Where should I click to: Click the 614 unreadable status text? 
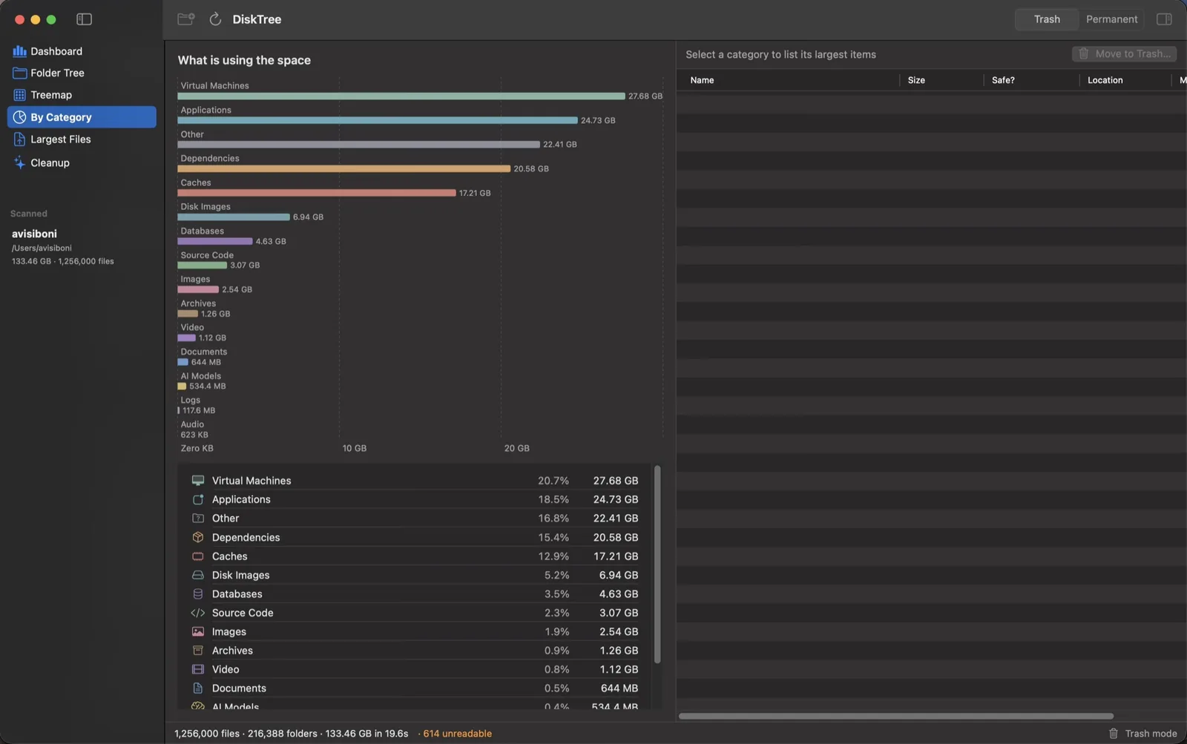(x=457, y=734)
